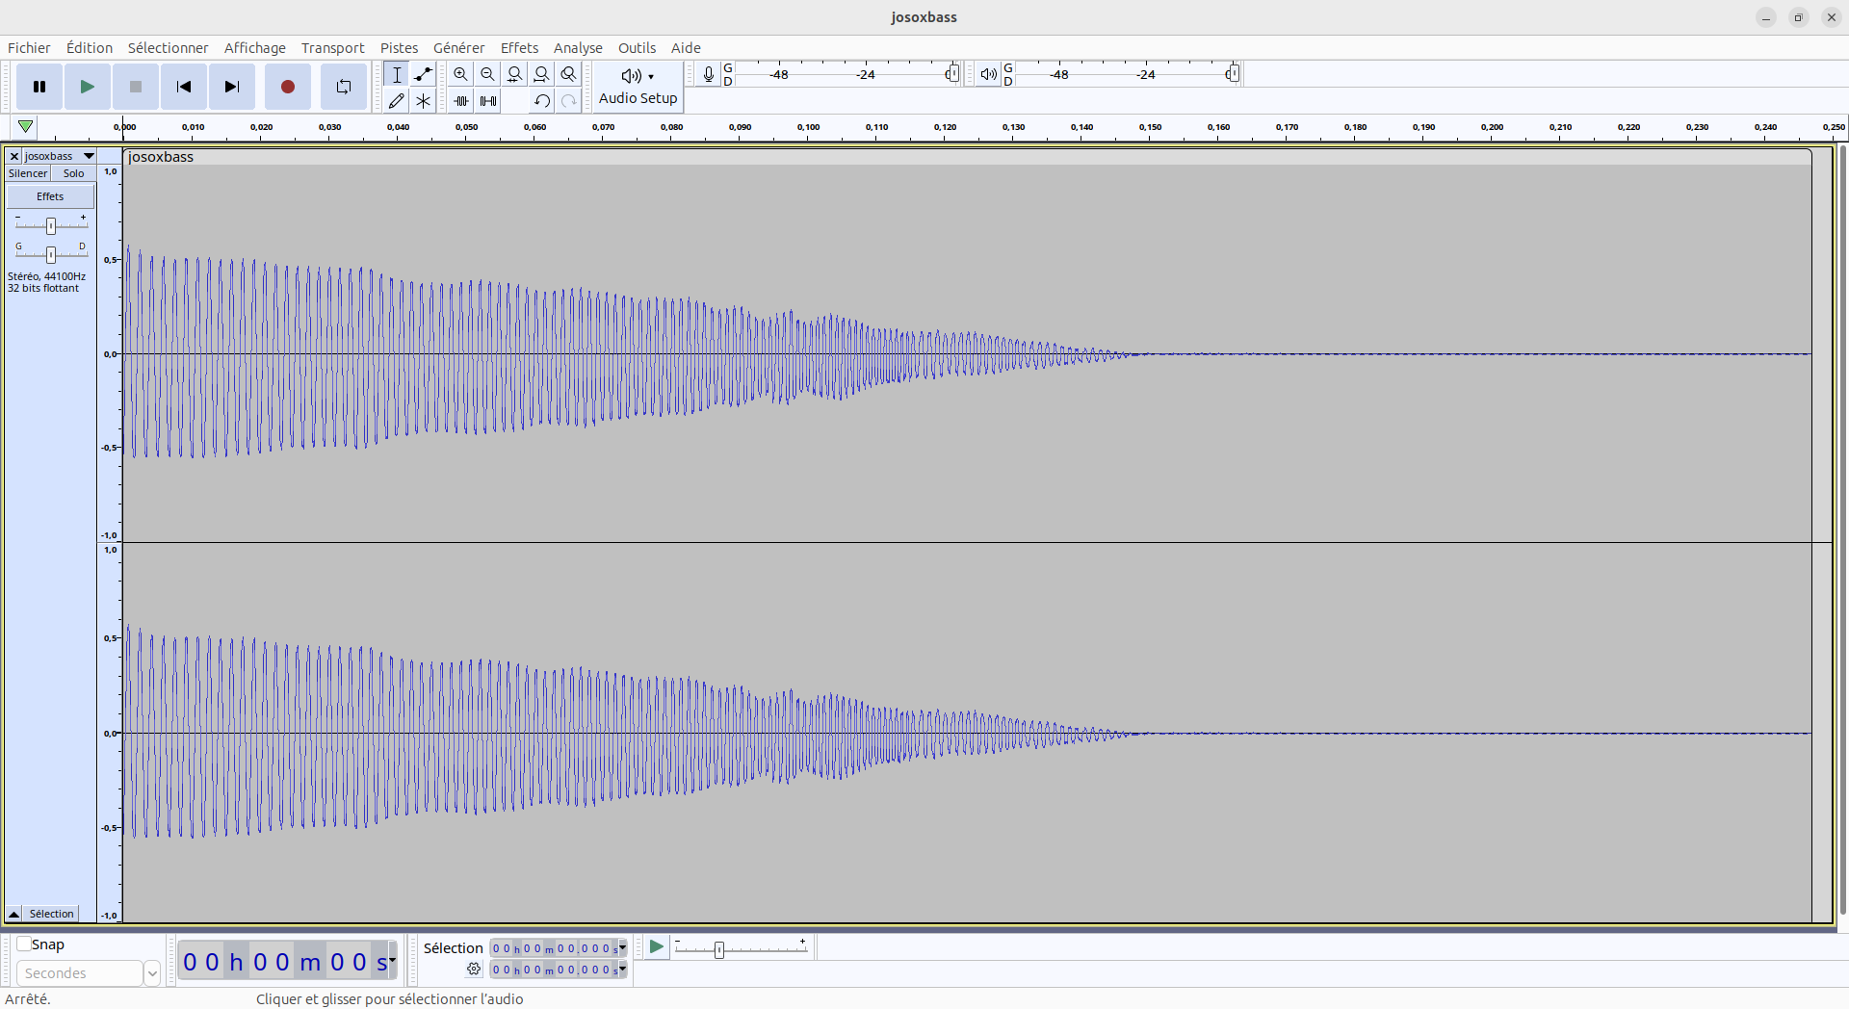1849x1009 pixels.
Task: Enable the Loop playback button
Action: click(x=343, y=87)
